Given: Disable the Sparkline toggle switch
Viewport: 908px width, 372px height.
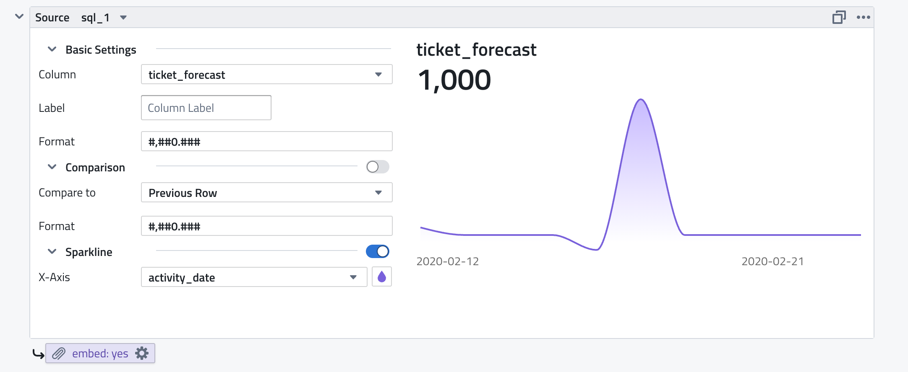Looking at the screenshot, I should tap(377, 251).
